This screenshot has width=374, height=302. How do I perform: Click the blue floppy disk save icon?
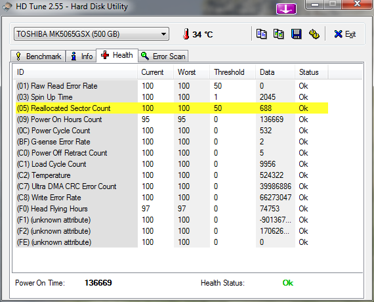click(x=296, y=34)
